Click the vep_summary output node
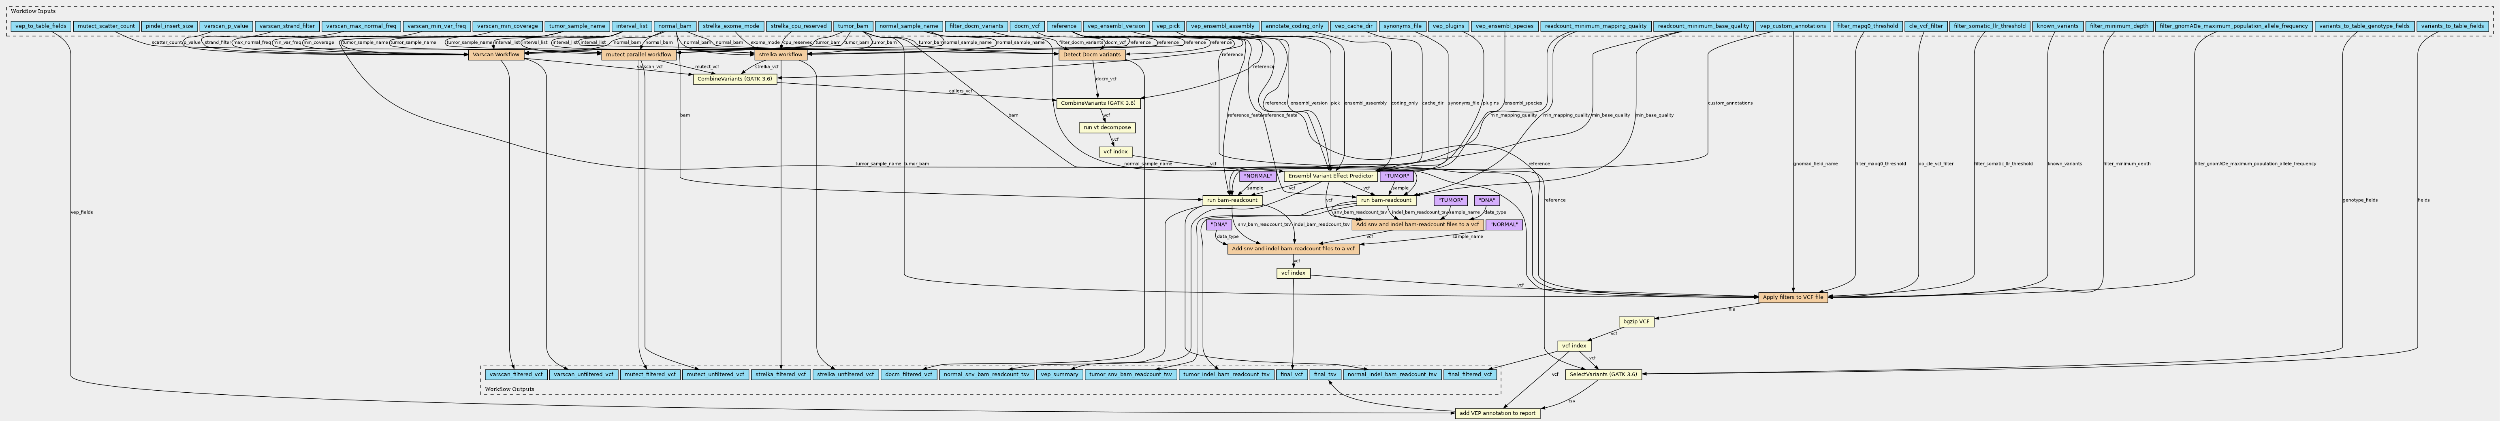The width and height of the screenshot is (2500, 421). (1059, 374)
